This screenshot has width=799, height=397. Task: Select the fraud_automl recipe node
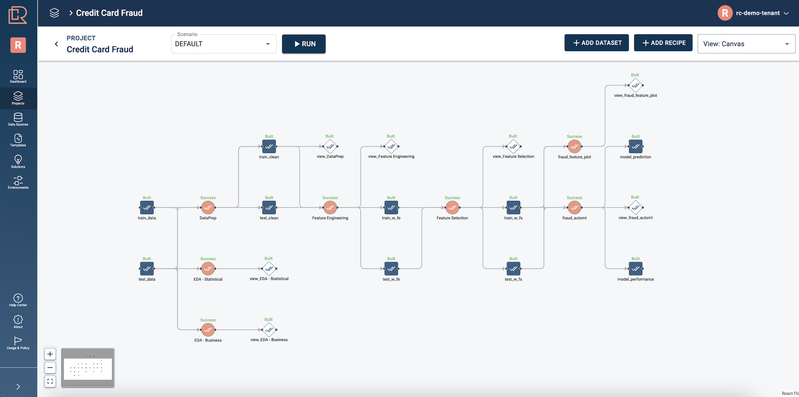[574, 208]
